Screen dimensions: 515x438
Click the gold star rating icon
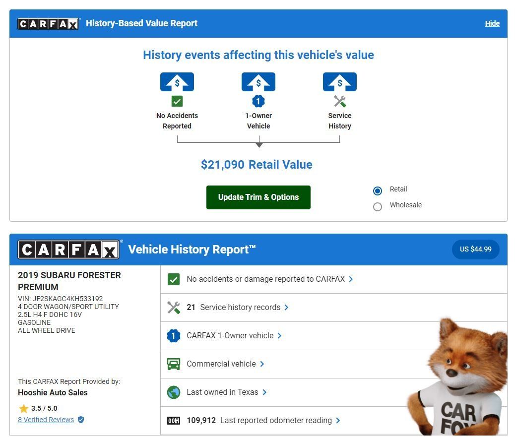[24, 408]
